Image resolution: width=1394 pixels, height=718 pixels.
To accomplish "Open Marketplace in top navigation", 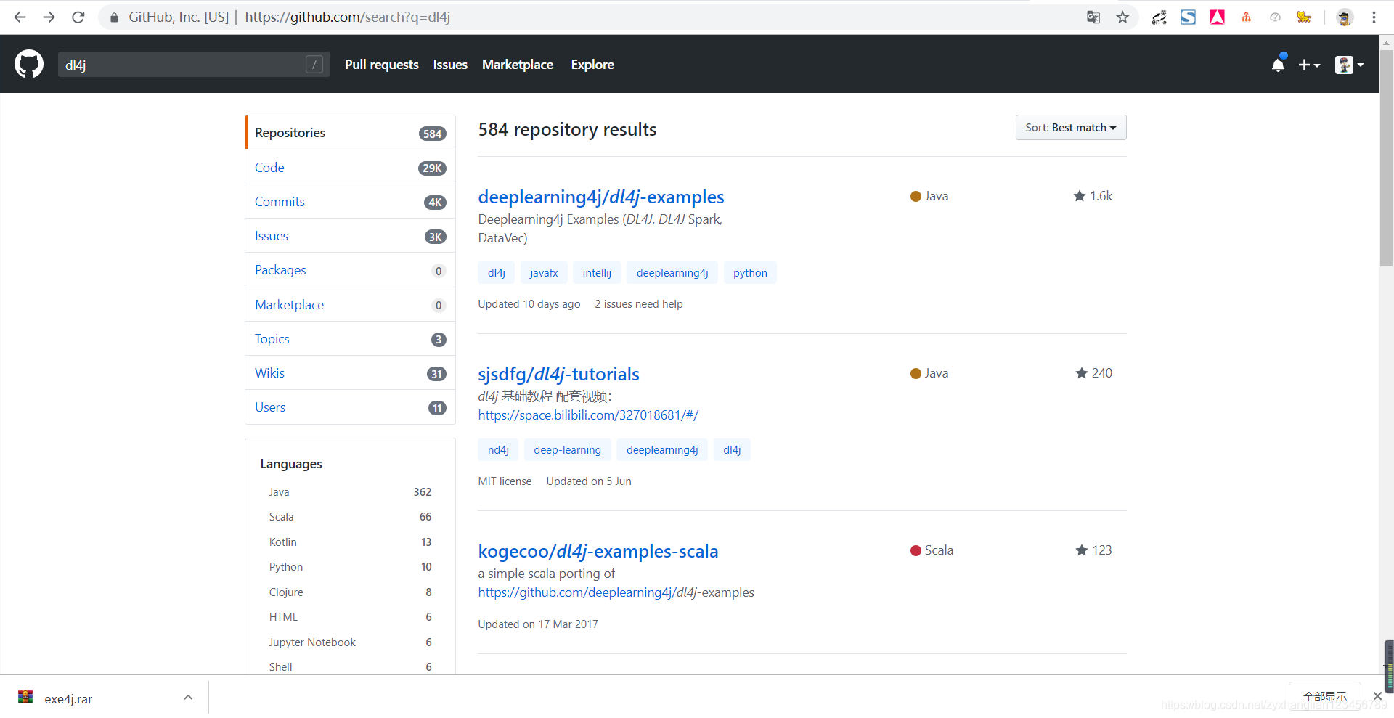I will pyautogui.click(x=518, y=65).
